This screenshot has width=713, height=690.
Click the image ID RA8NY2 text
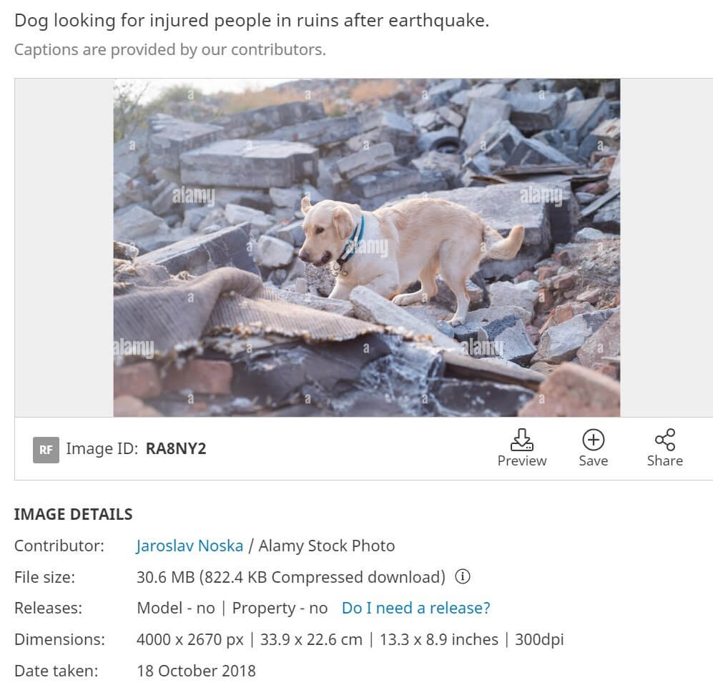(x=176, y=449)
